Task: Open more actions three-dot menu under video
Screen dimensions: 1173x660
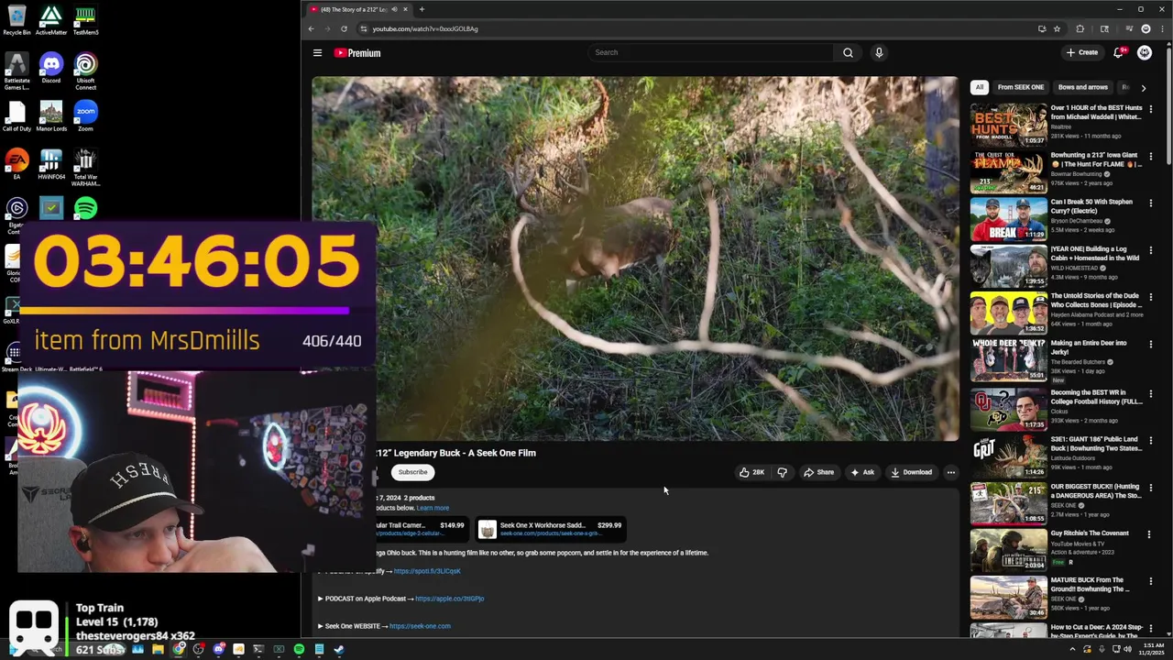Action: [950, 472]
